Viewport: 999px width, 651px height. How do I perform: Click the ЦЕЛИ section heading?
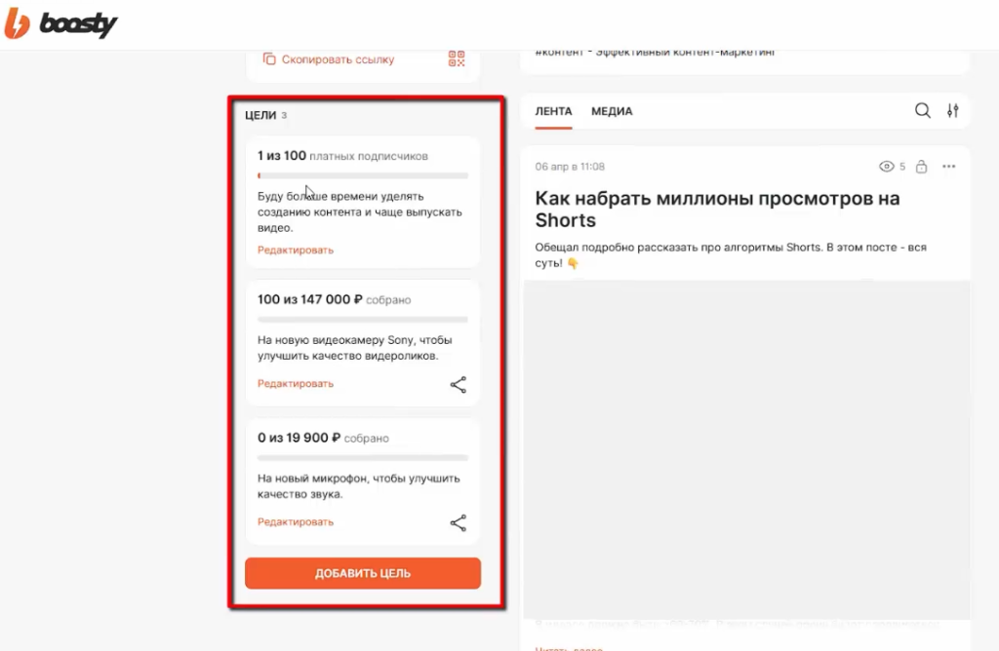tap(260, 115)
